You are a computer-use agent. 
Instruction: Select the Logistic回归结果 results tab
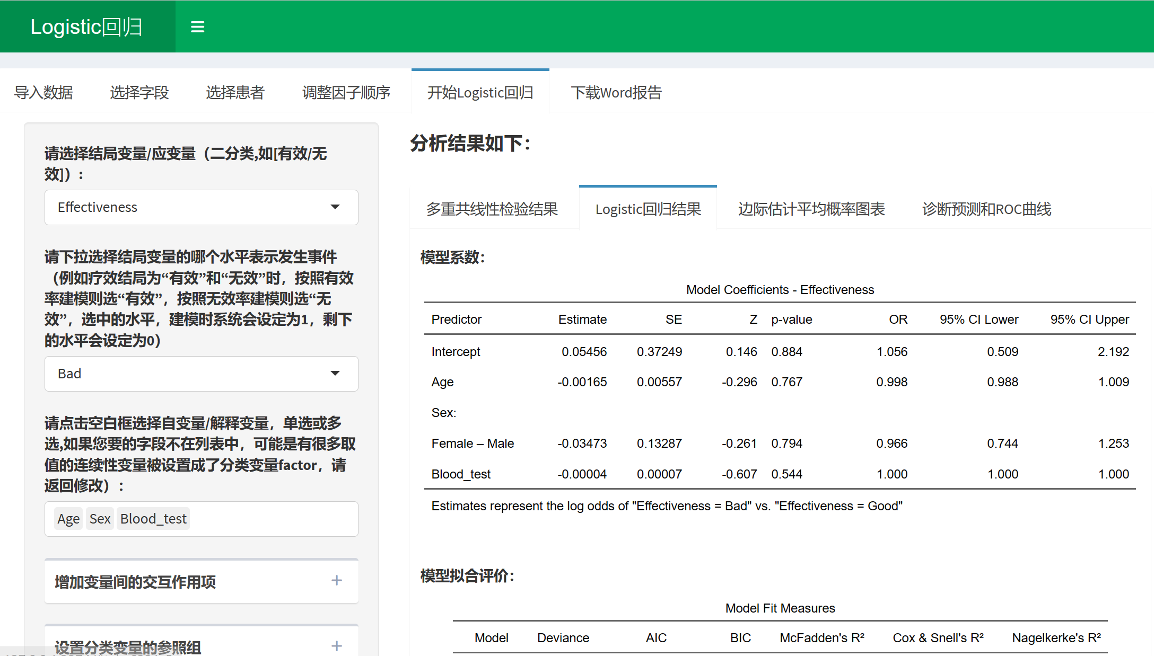pos(648,209)
